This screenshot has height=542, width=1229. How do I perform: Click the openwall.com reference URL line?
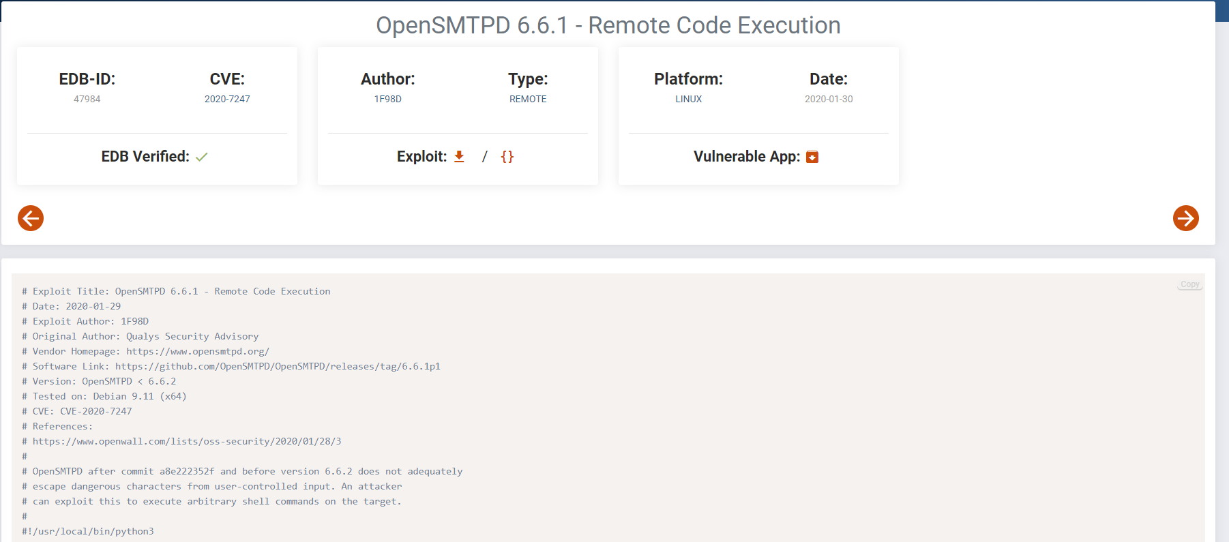point(181,441)
